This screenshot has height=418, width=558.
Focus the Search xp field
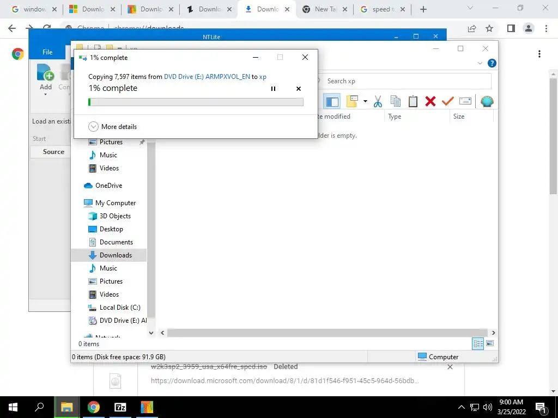point(405,81)
